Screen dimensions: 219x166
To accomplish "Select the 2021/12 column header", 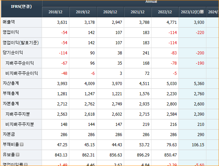I will click(137, 12).
